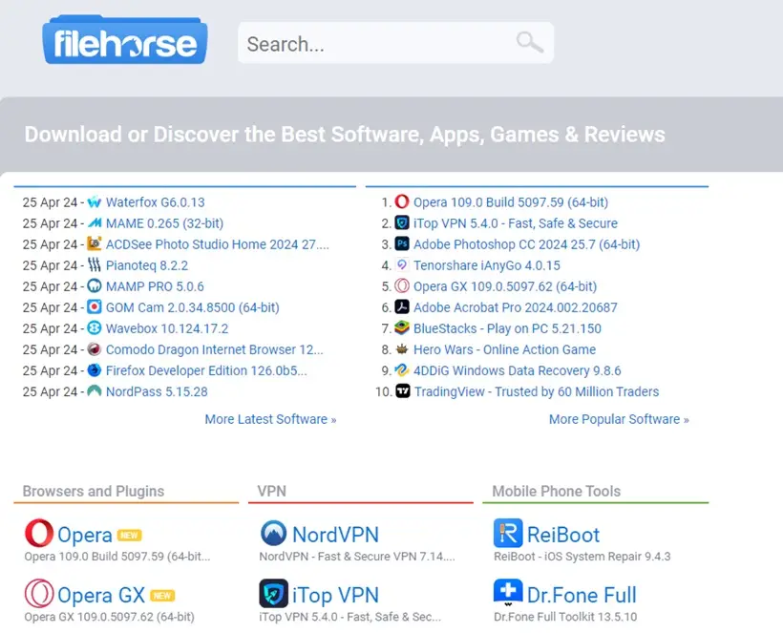Open iTop VPN 5.4.0 popular link
The image size is (783, 633).
click(516, 223)
